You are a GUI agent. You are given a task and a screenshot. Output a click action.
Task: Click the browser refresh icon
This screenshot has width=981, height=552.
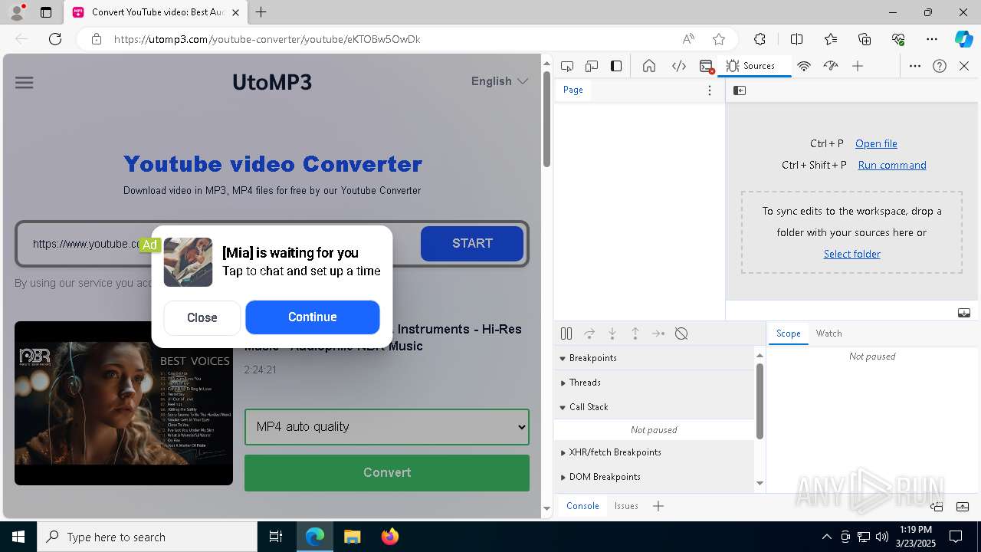(55, 39)
